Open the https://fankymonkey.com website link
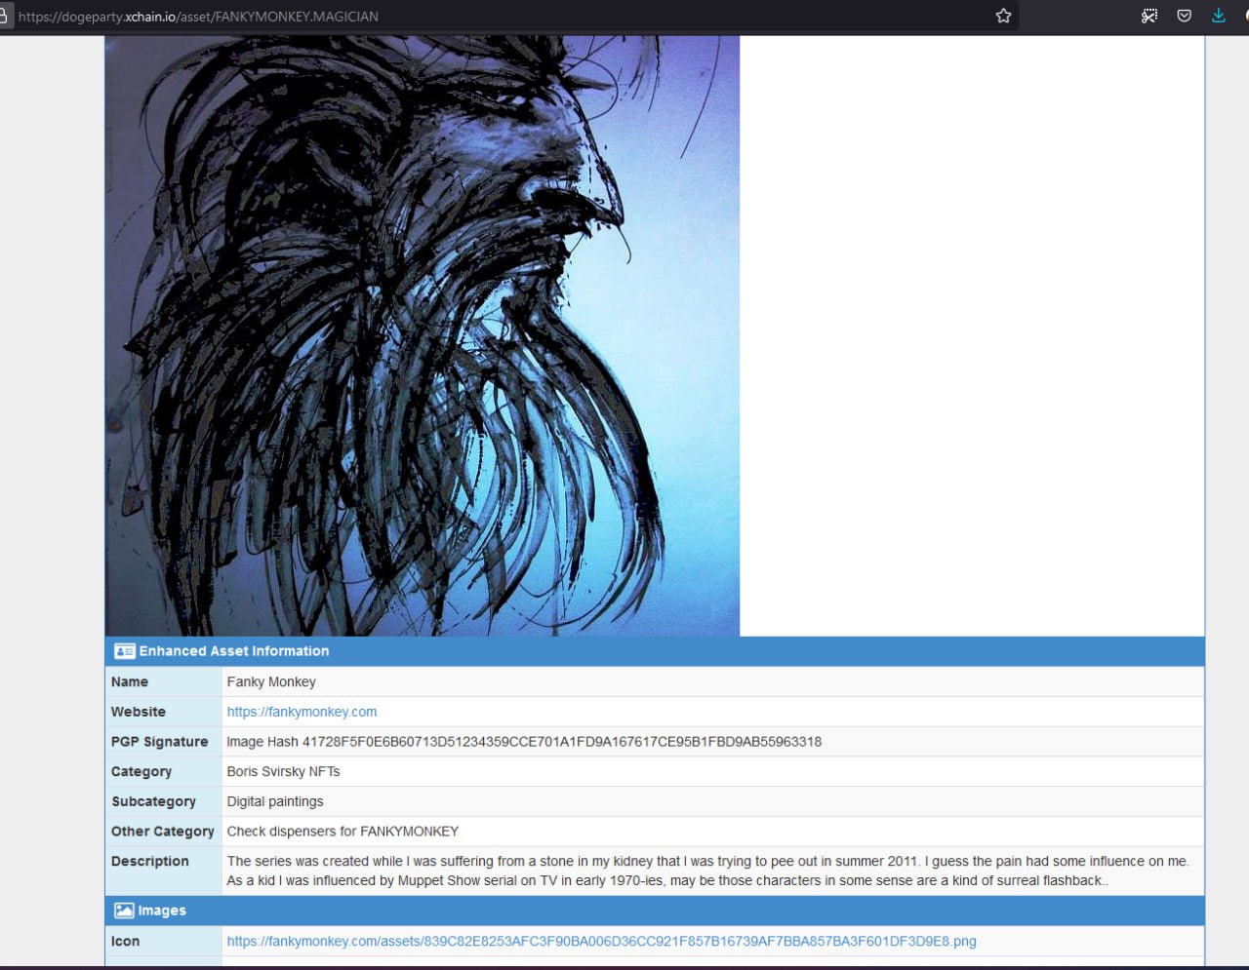The height and width of the screenshot is (970, 1249). coord(302,712)
